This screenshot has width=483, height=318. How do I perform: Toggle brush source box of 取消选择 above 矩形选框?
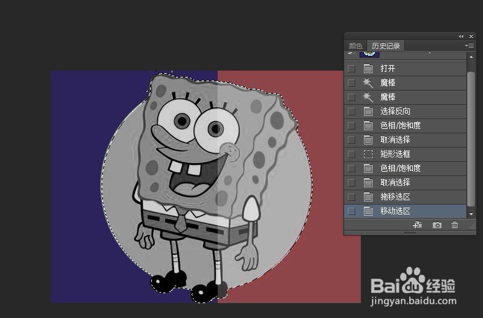[352, 139]
